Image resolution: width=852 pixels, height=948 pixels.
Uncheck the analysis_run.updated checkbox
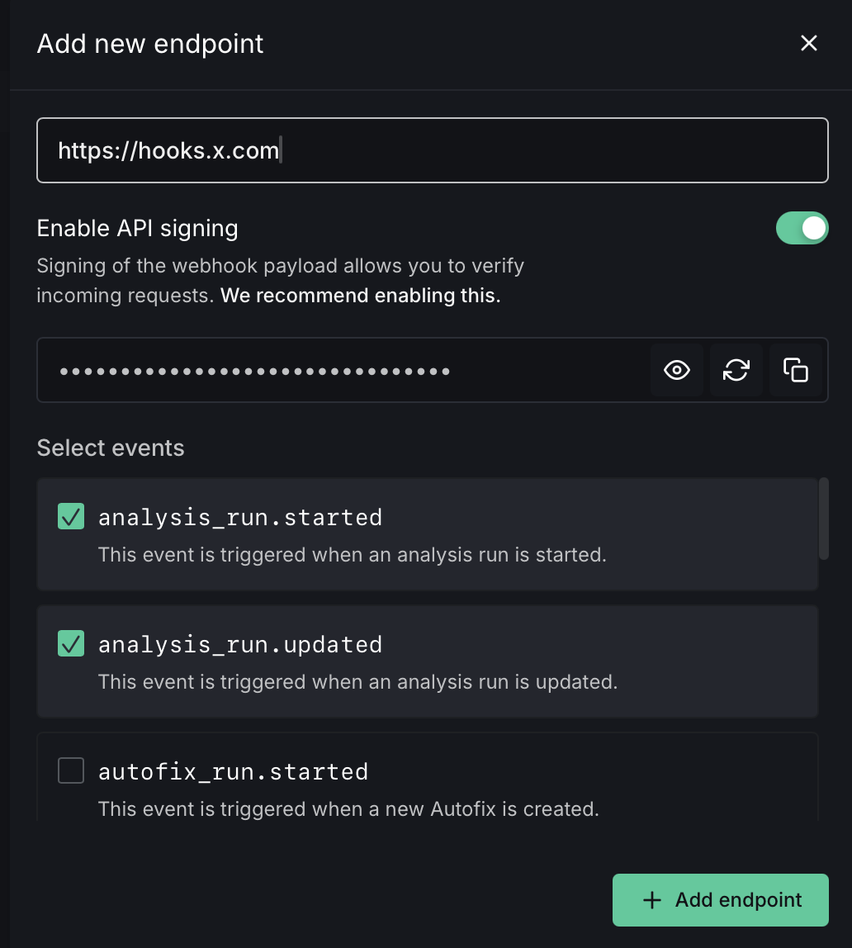point(71,644)
